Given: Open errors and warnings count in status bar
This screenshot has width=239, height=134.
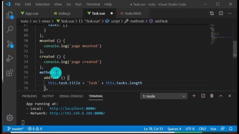Looking at the screenshot, I should coord(35,129).
